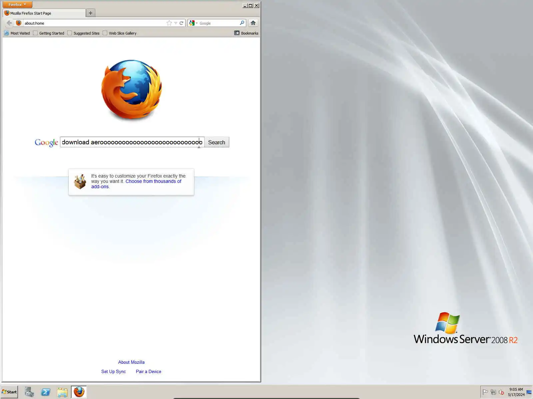Open the clock showing 9:05 AM
The width and height of the screenshot is (533, 399).
tap(516, 392)
